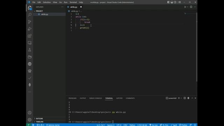Open notifications bell in status bar
Screen dimensions: 224x126
pos(195,125)
